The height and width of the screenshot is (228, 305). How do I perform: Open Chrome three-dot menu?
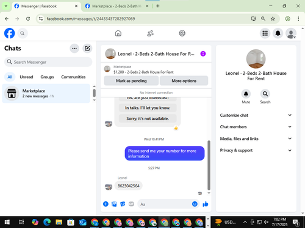(x=298, y=19)
